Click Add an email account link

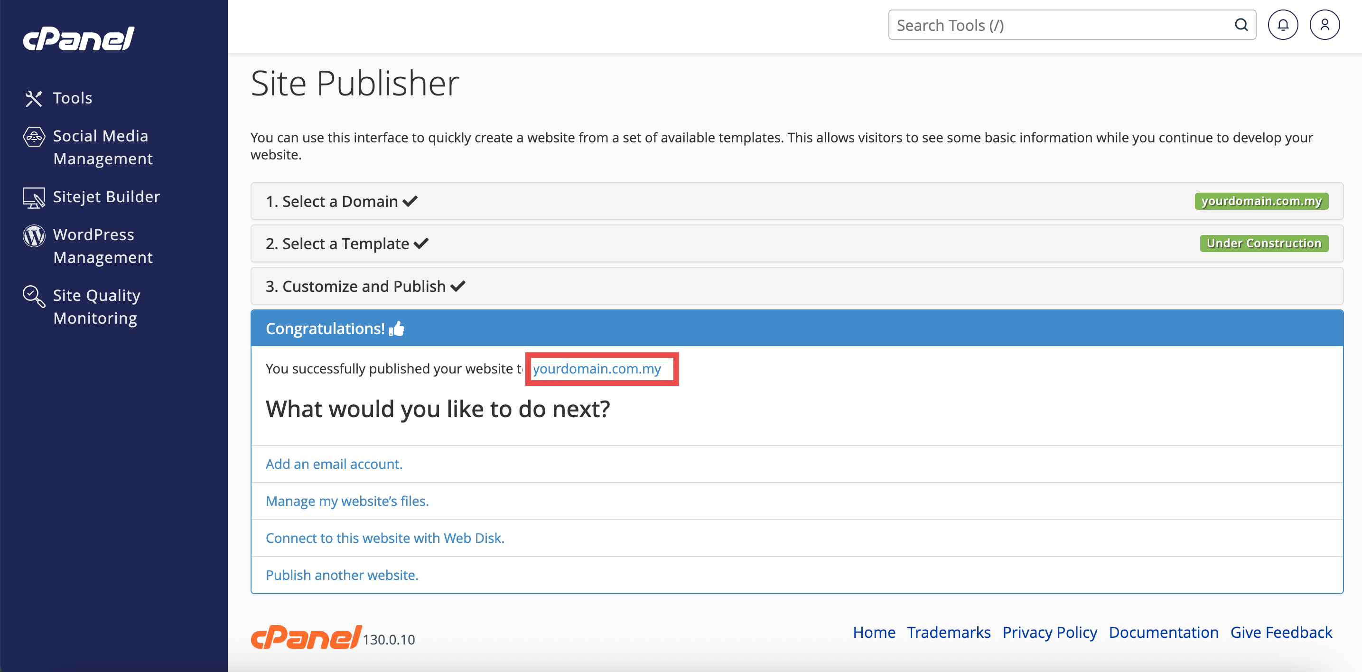(334, 464)
